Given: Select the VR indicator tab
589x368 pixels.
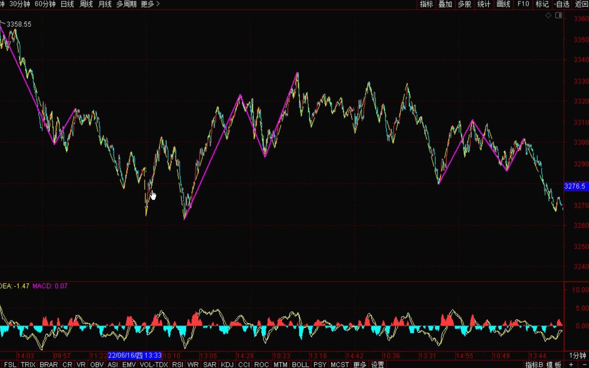Looking at the screenshot, I should tap(81, 364).
